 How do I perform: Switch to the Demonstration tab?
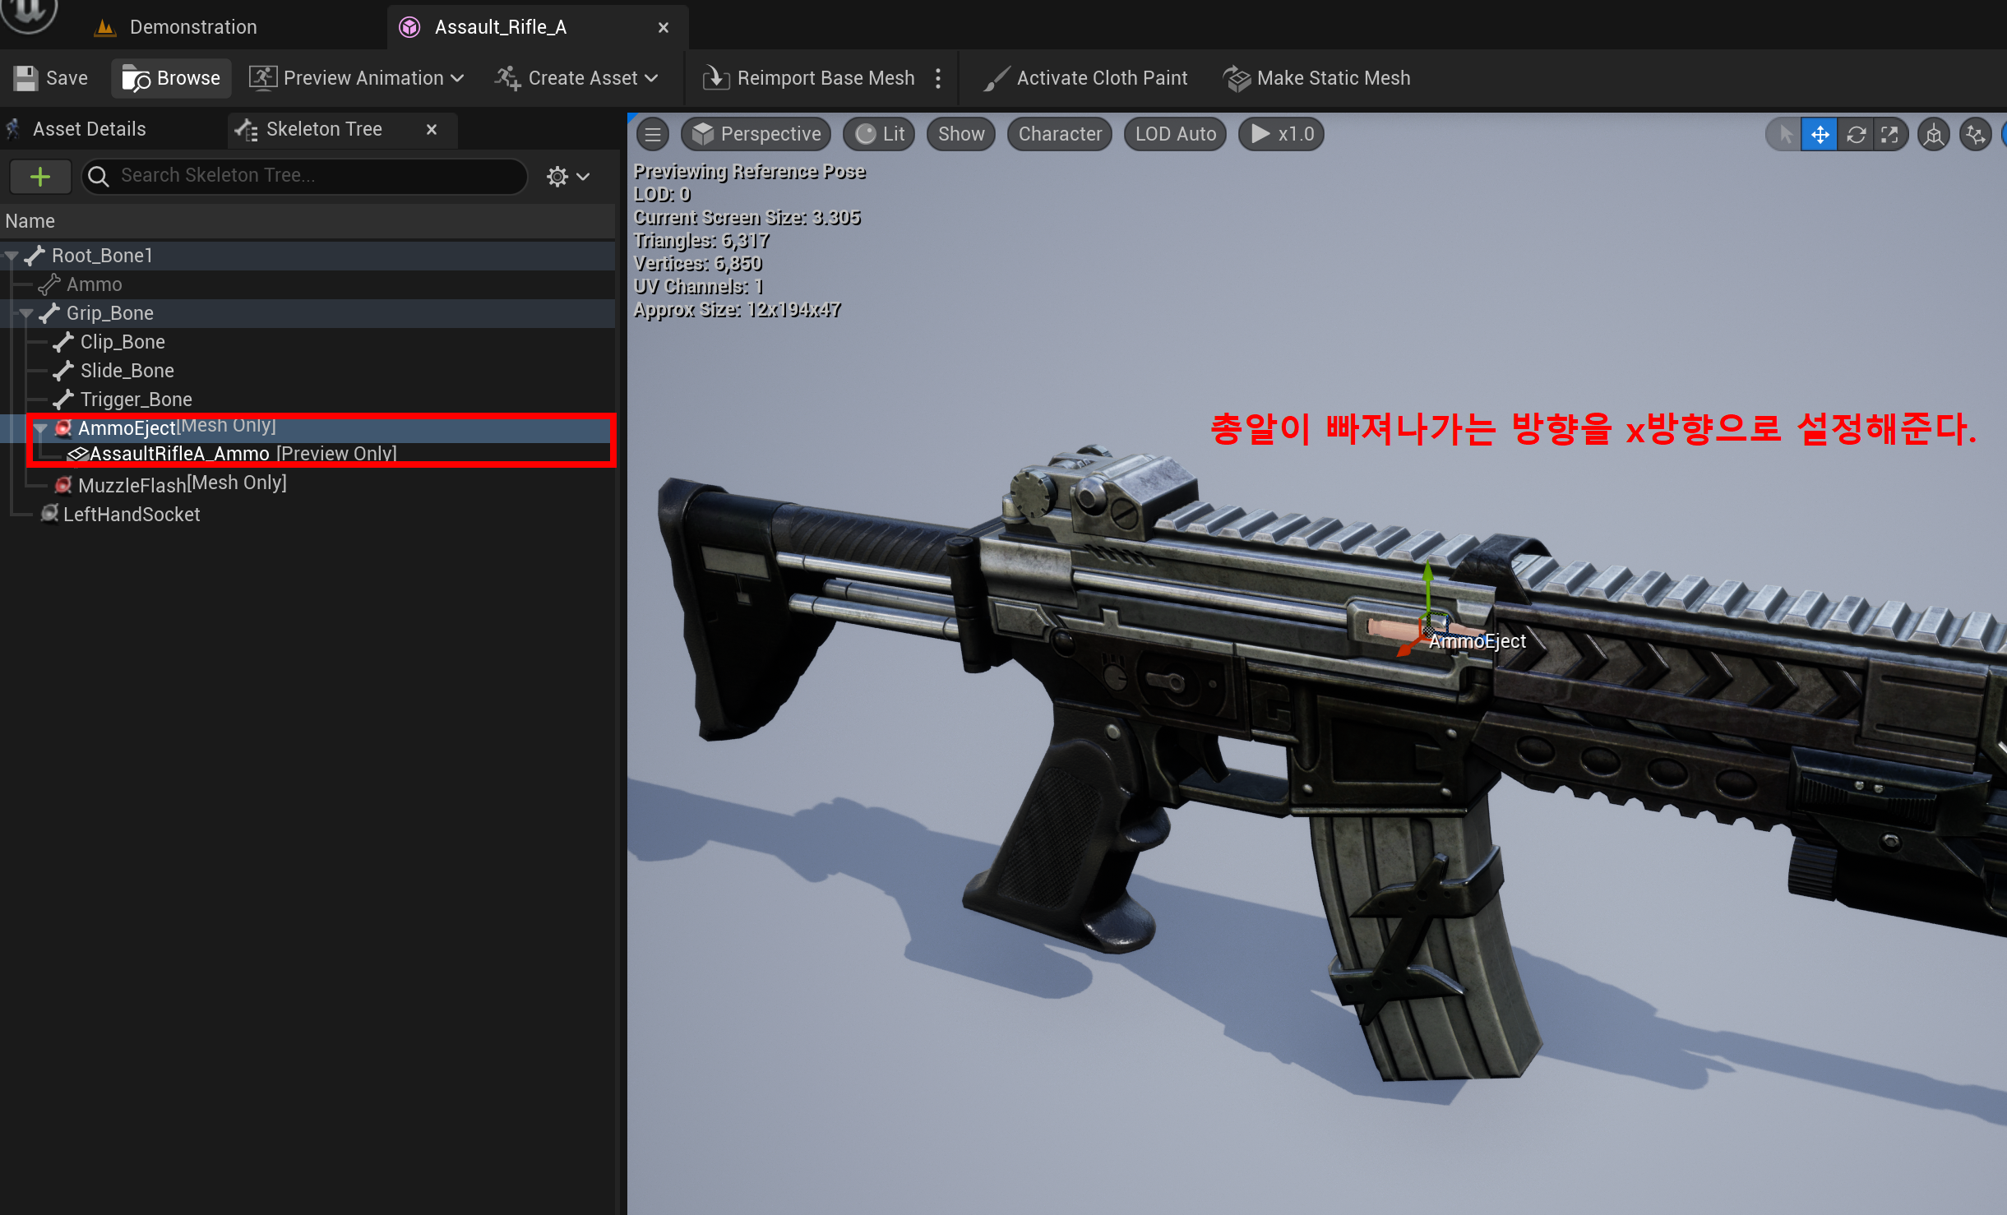(x=192, y=27)
